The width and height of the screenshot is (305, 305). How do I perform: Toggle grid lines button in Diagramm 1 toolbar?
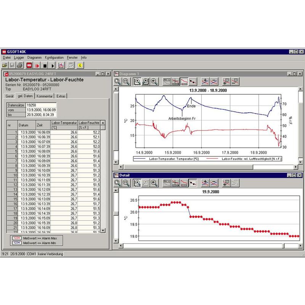coord(175,81)
